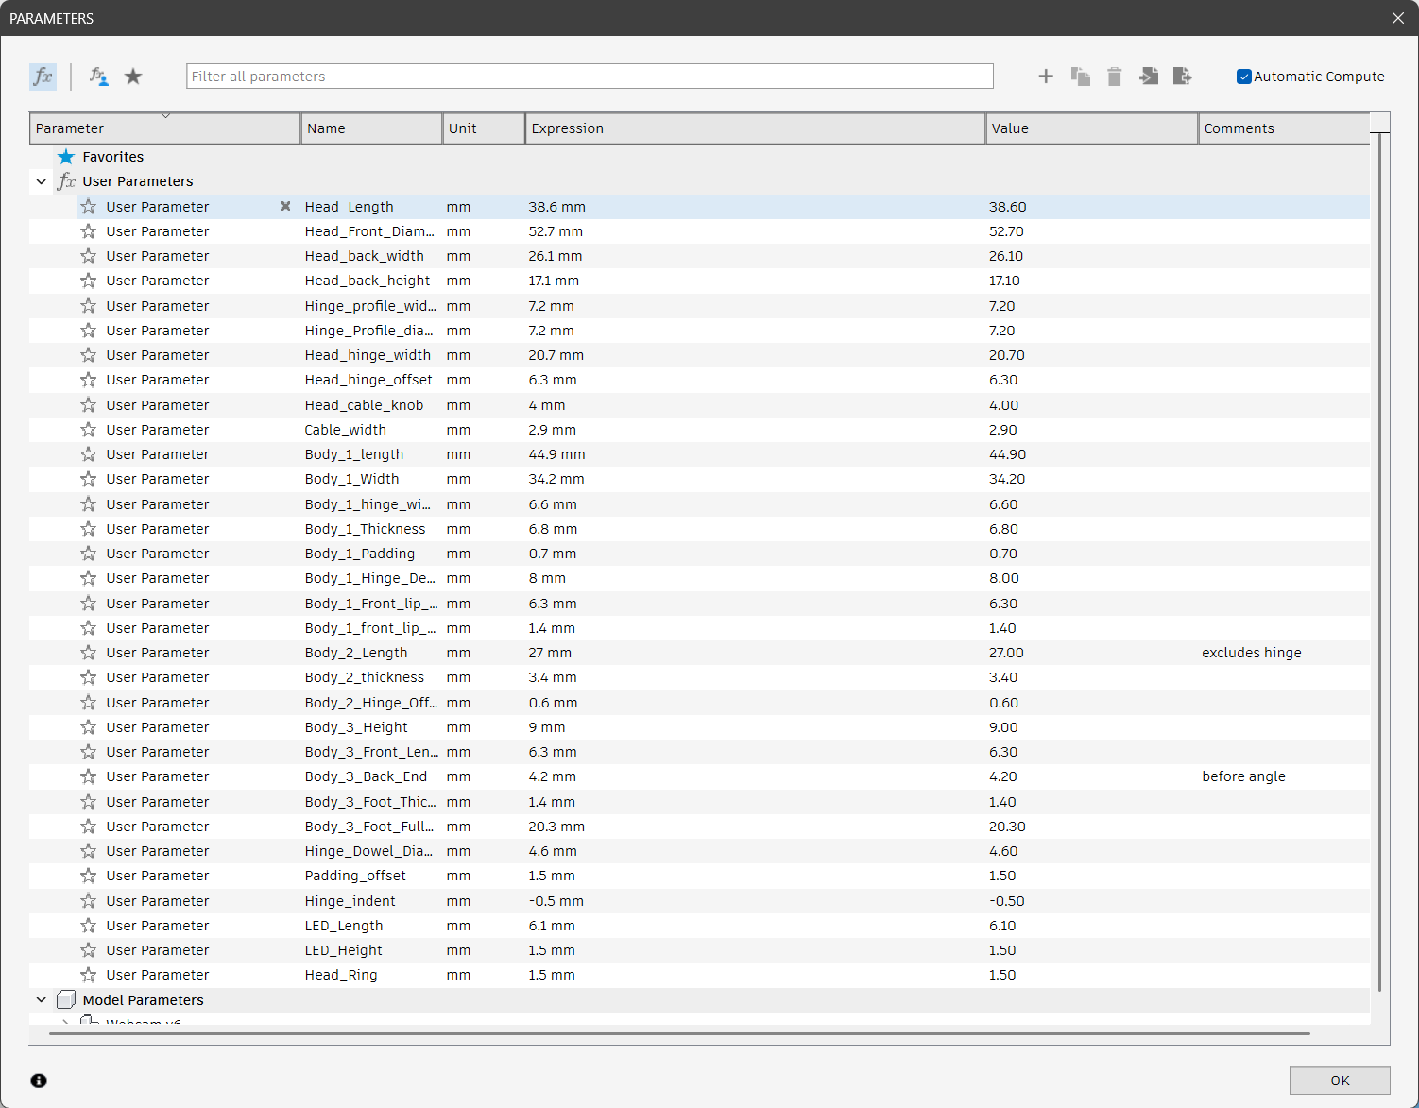Viewport: 1419px width, 1108px height.
Task: Click the export parameters icon
Action: pyautogui.click(x=1182, y=77)
